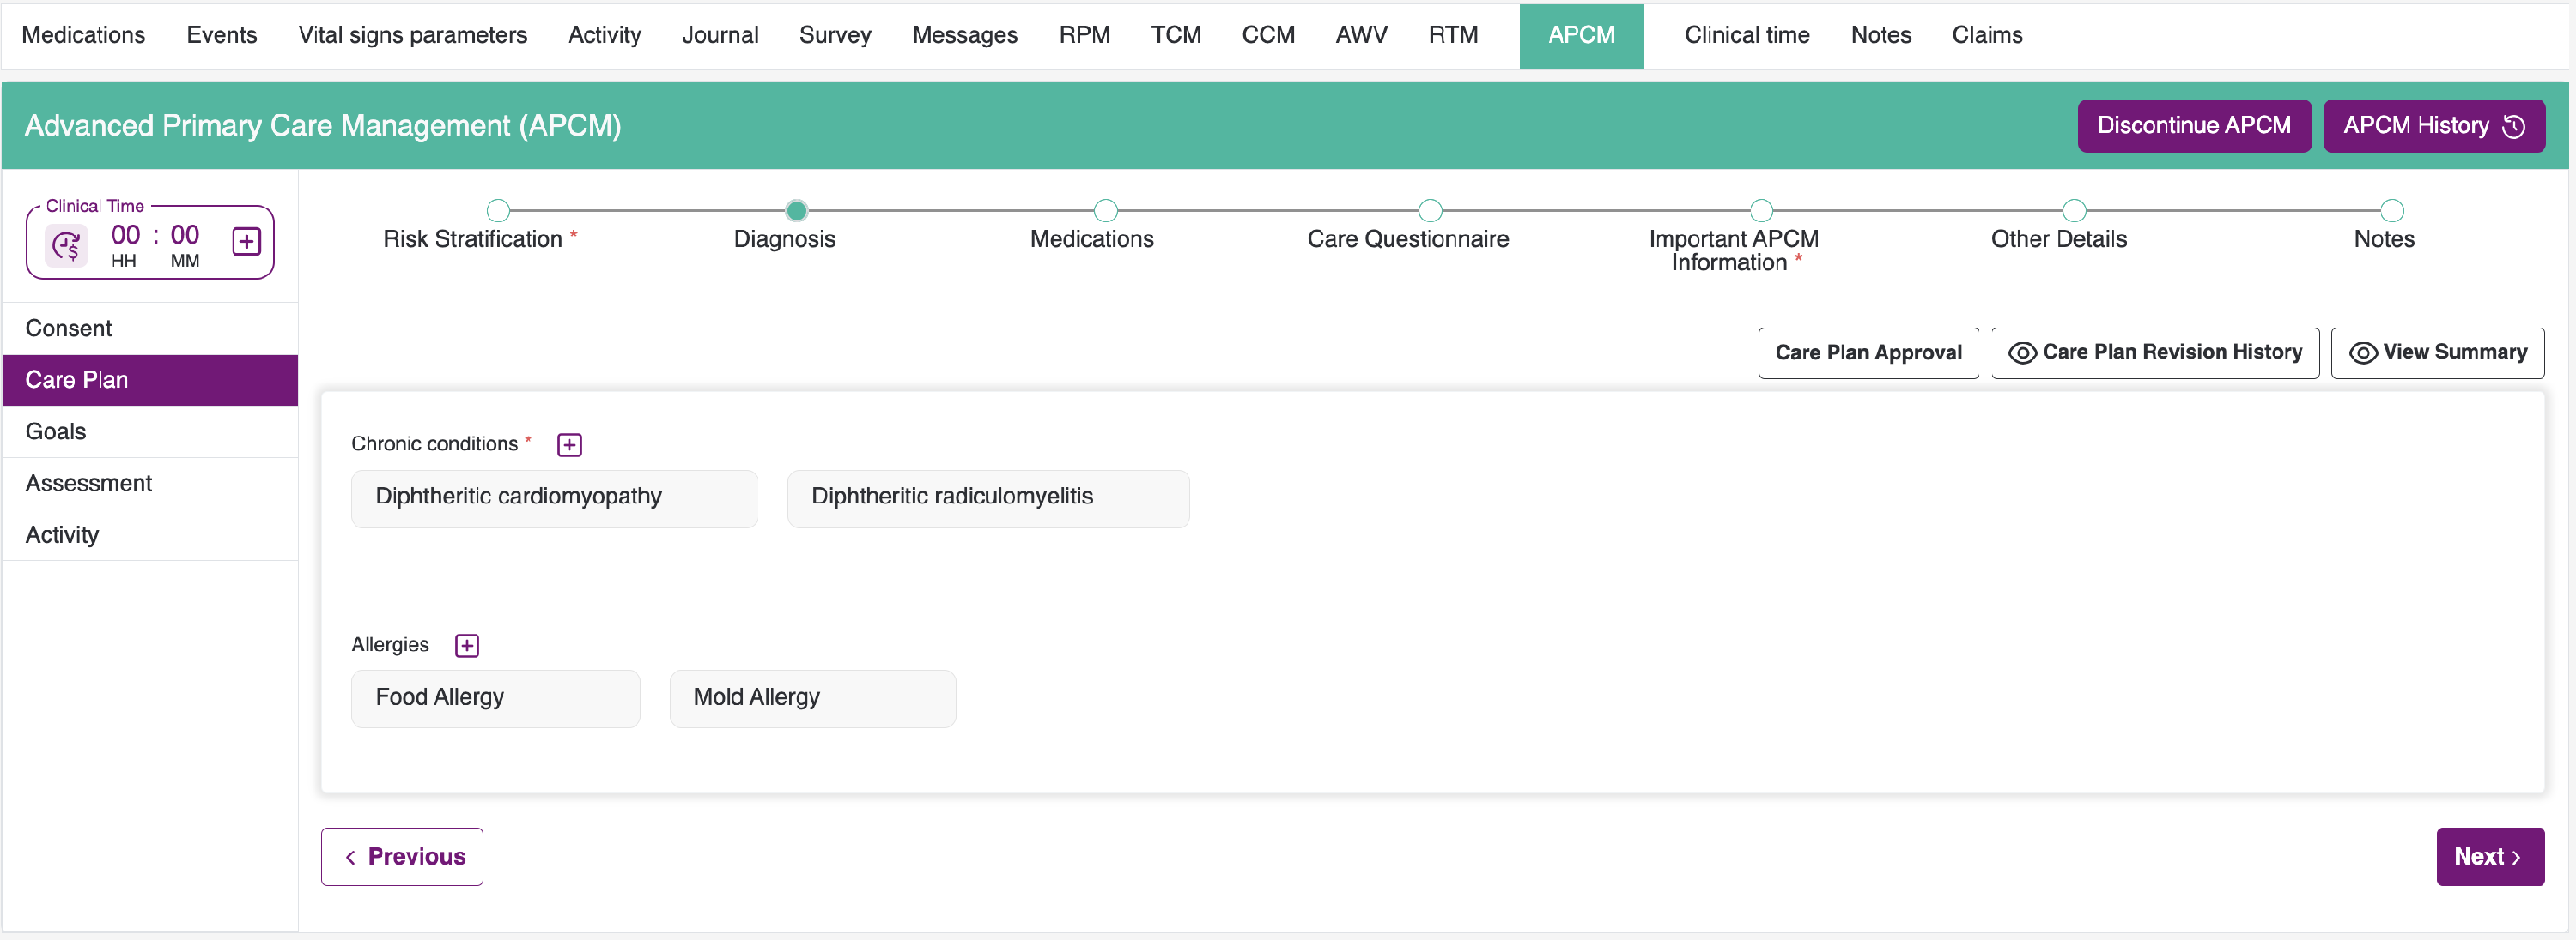
Task: Click the Next button
Action: (x=2488, y=856)
